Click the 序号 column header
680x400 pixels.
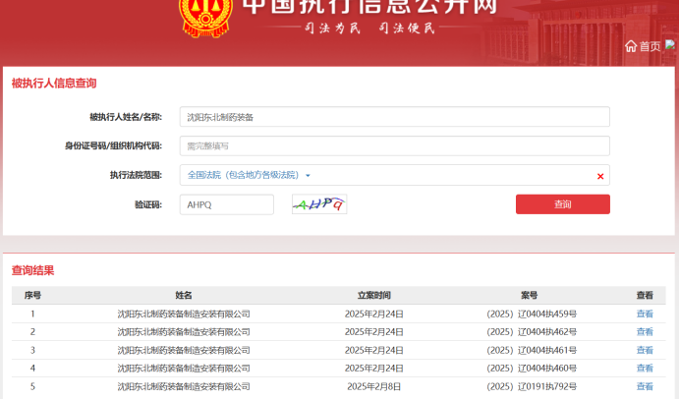(32, 296)
